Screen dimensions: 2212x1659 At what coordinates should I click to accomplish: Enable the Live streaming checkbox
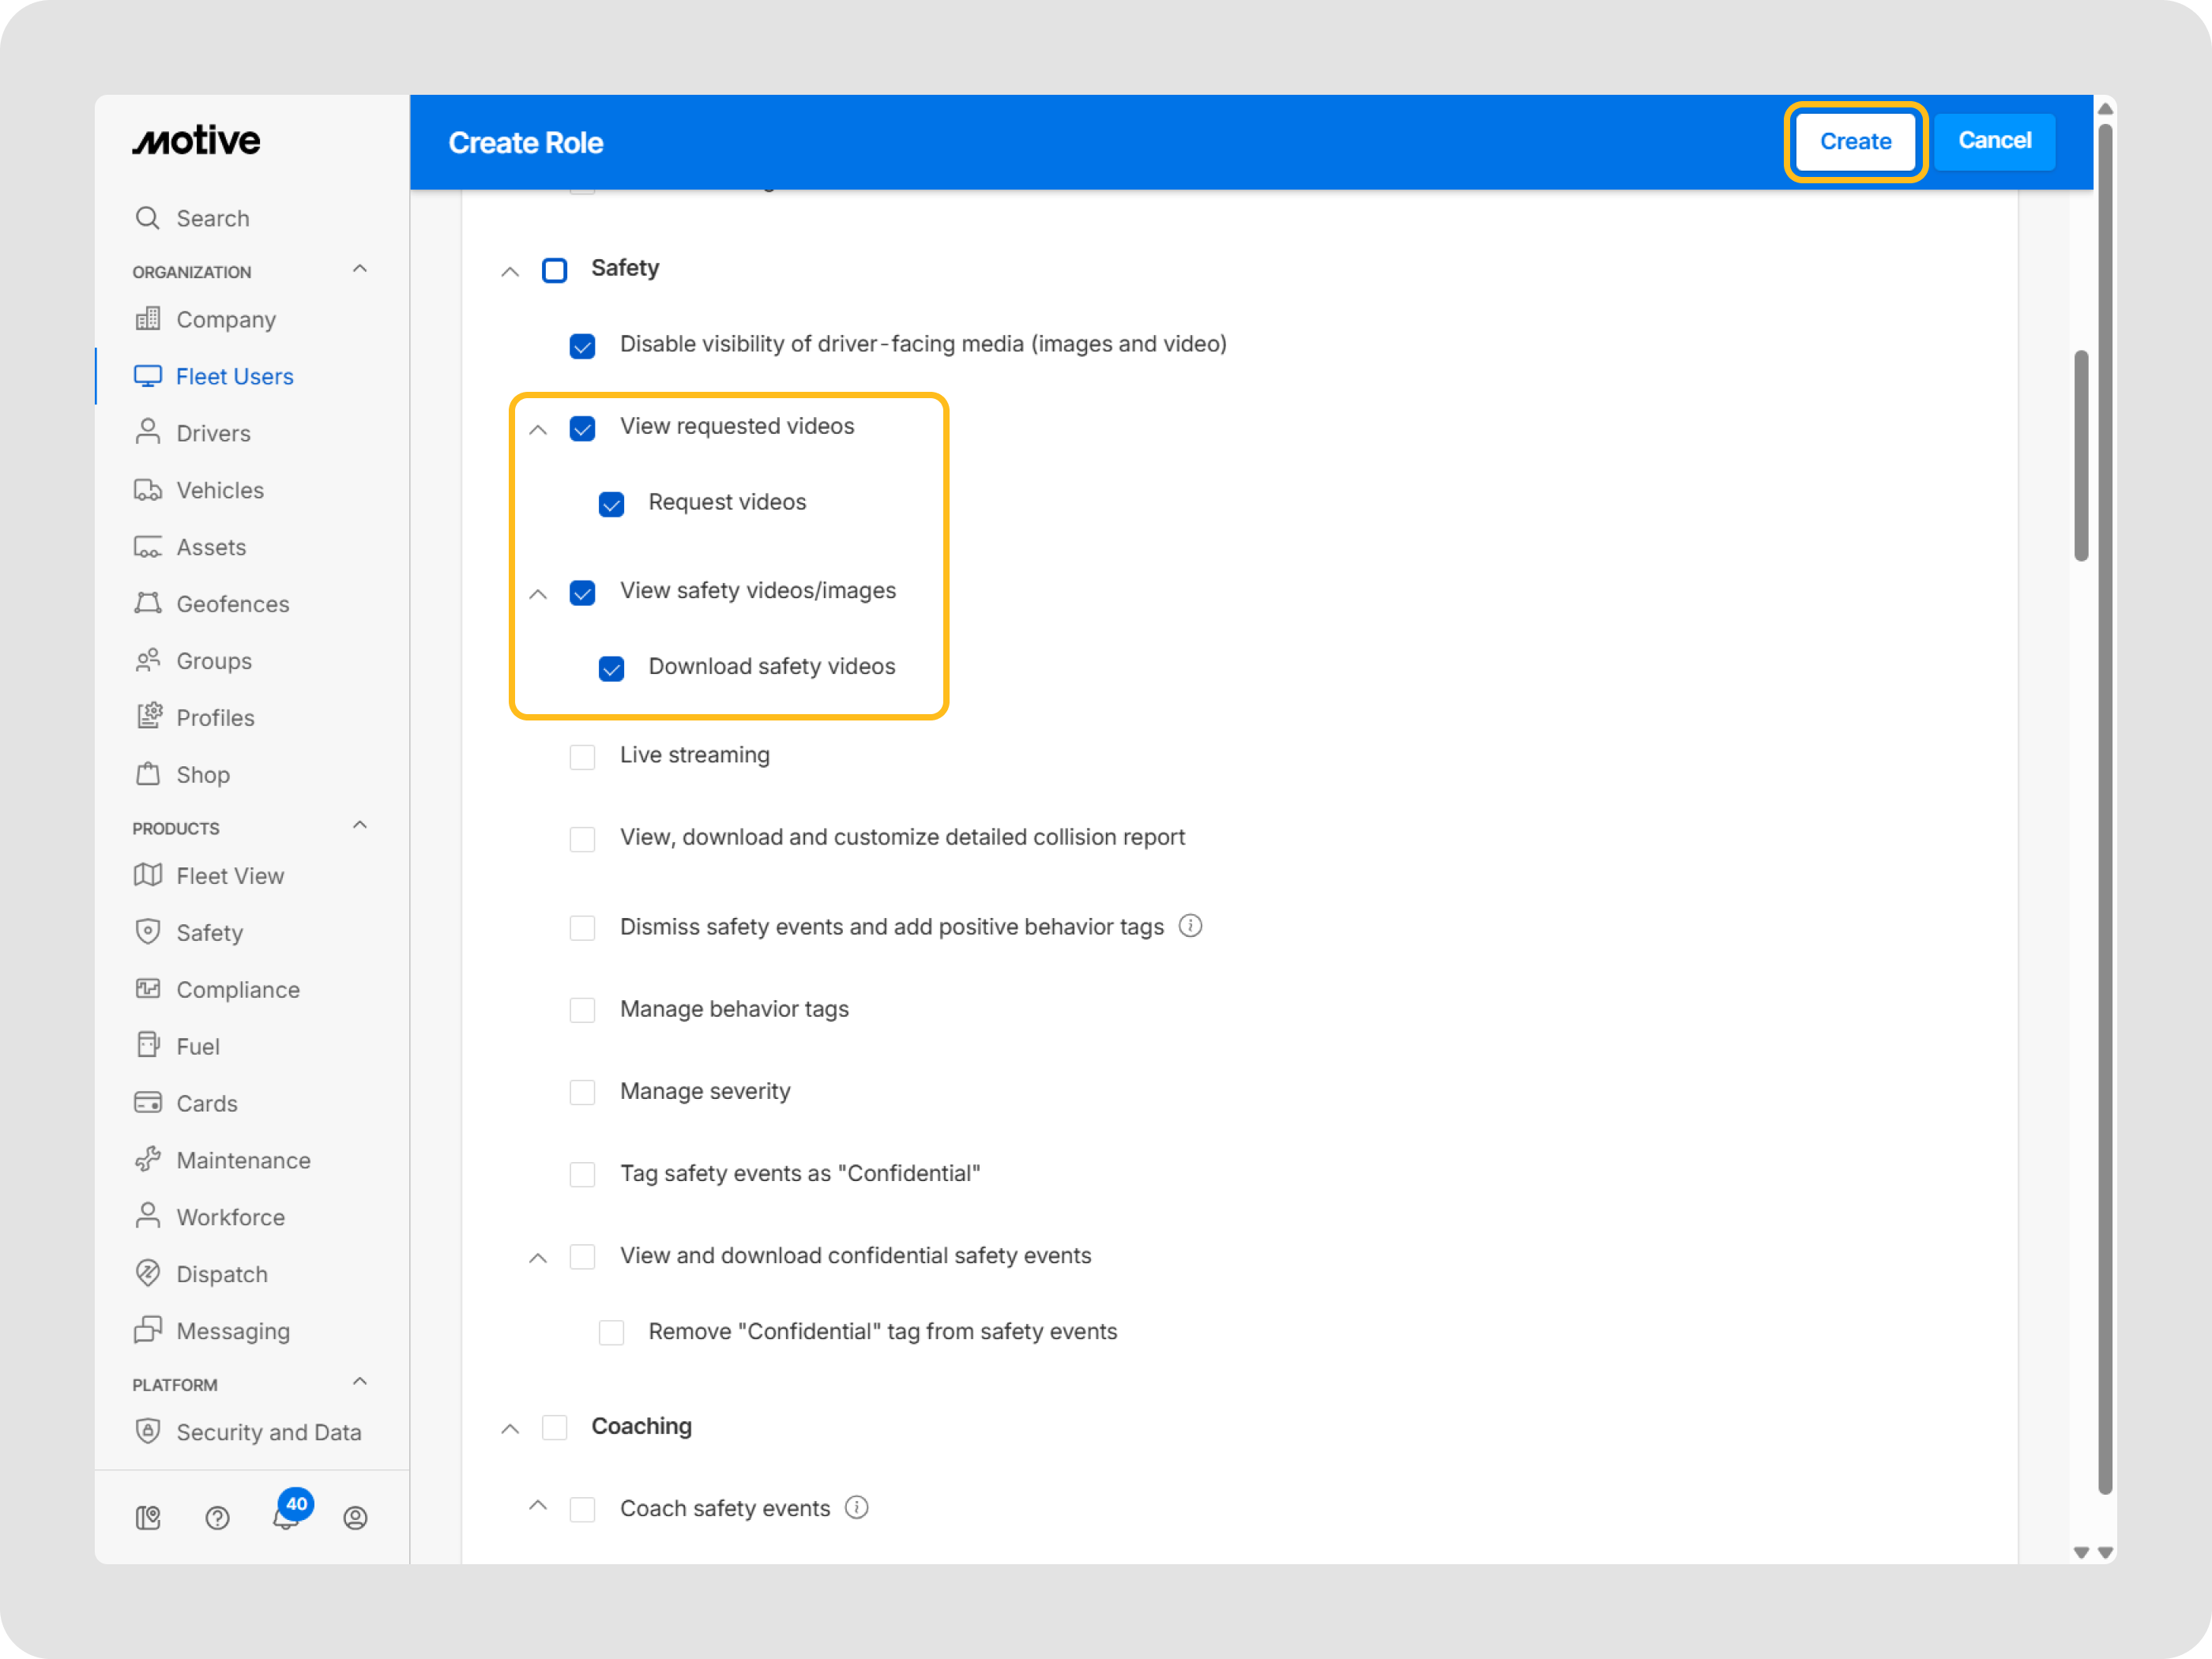pos(582,756)
